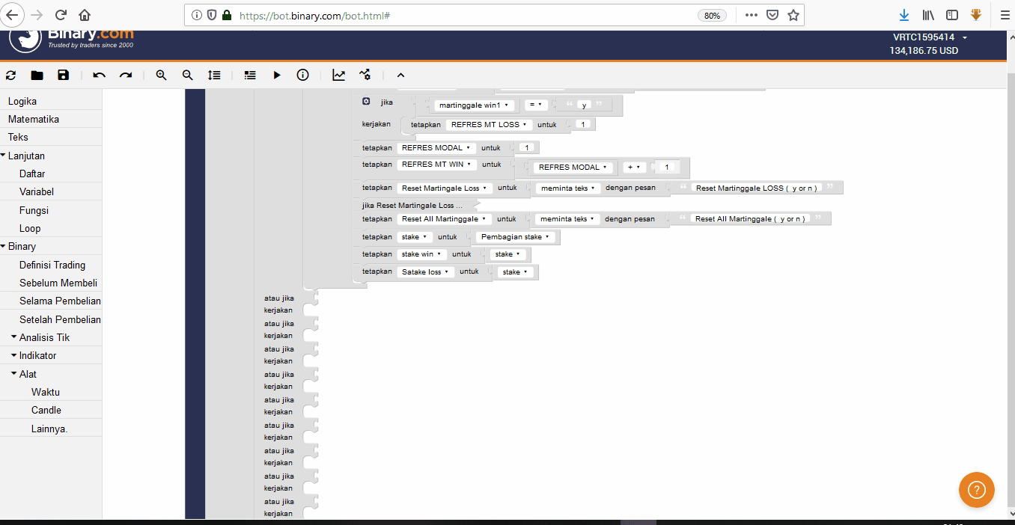Click the Binary.com logo
This screenshot has height=525, width=1015.
pos(72,40)
